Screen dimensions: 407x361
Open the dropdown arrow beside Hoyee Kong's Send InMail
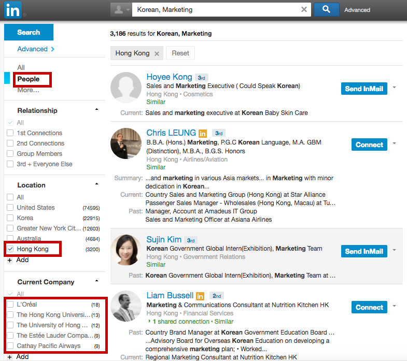394,88
